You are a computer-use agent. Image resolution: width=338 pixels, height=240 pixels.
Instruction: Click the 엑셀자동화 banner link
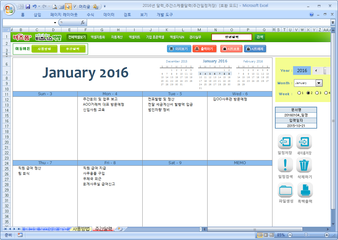pos(98,37)
